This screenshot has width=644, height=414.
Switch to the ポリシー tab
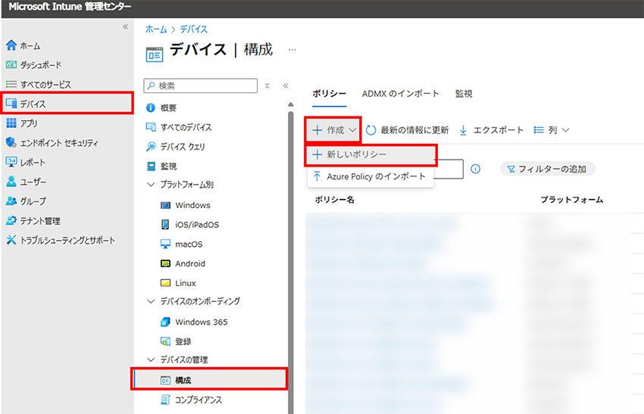coord(329,94)
